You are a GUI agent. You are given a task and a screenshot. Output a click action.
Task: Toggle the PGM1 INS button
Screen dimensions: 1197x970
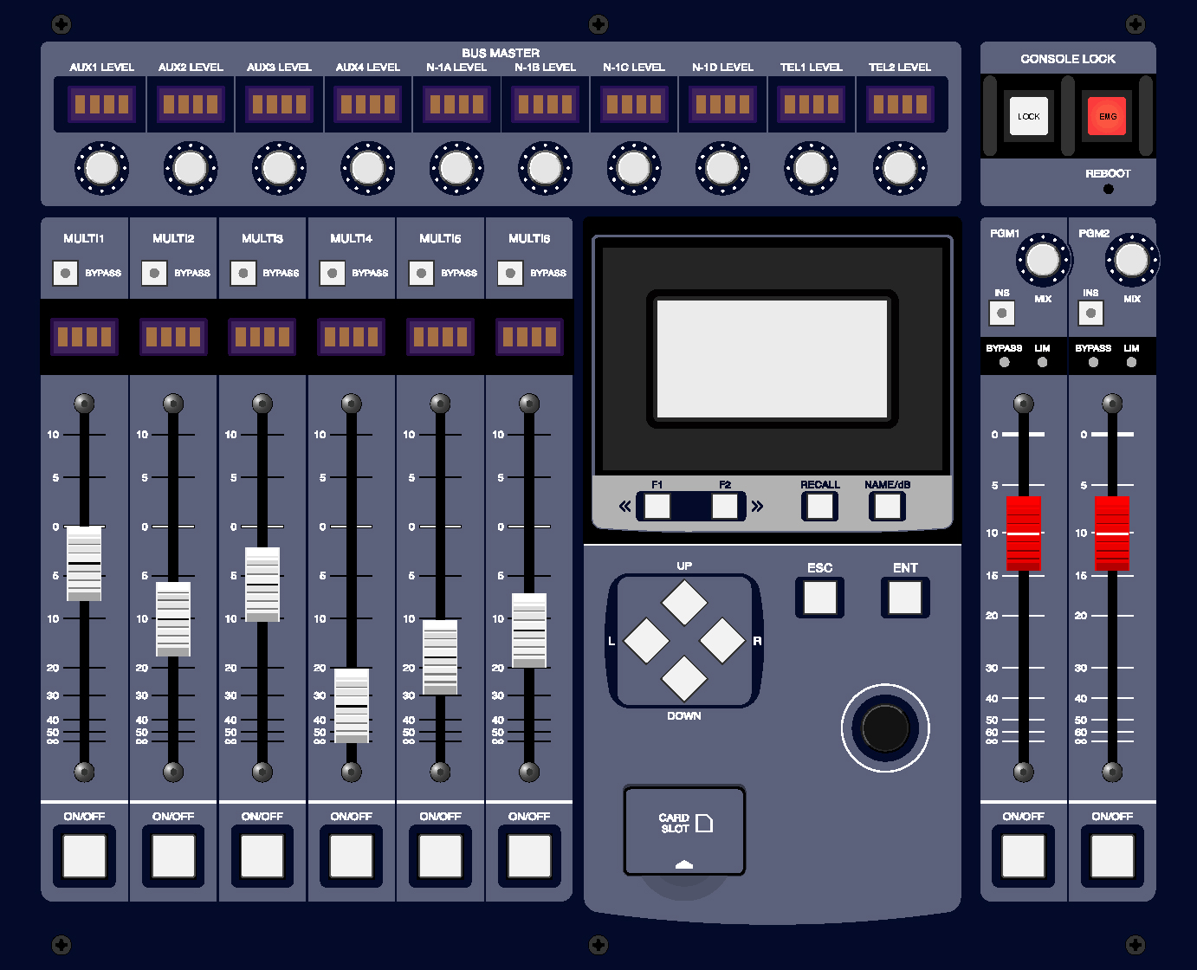tap(1002, 313)
